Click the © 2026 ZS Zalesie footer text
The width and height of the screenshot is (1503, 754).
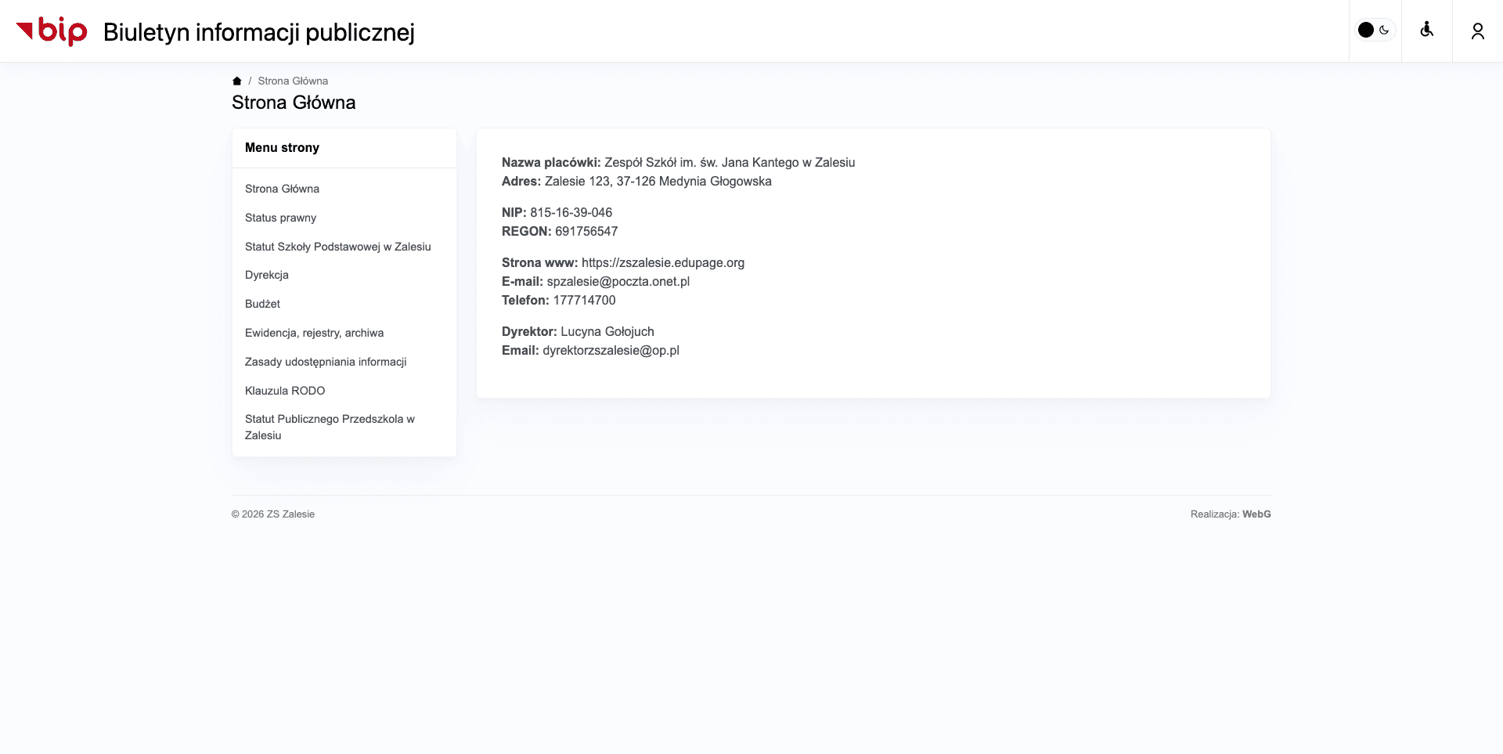coord(273,514)
